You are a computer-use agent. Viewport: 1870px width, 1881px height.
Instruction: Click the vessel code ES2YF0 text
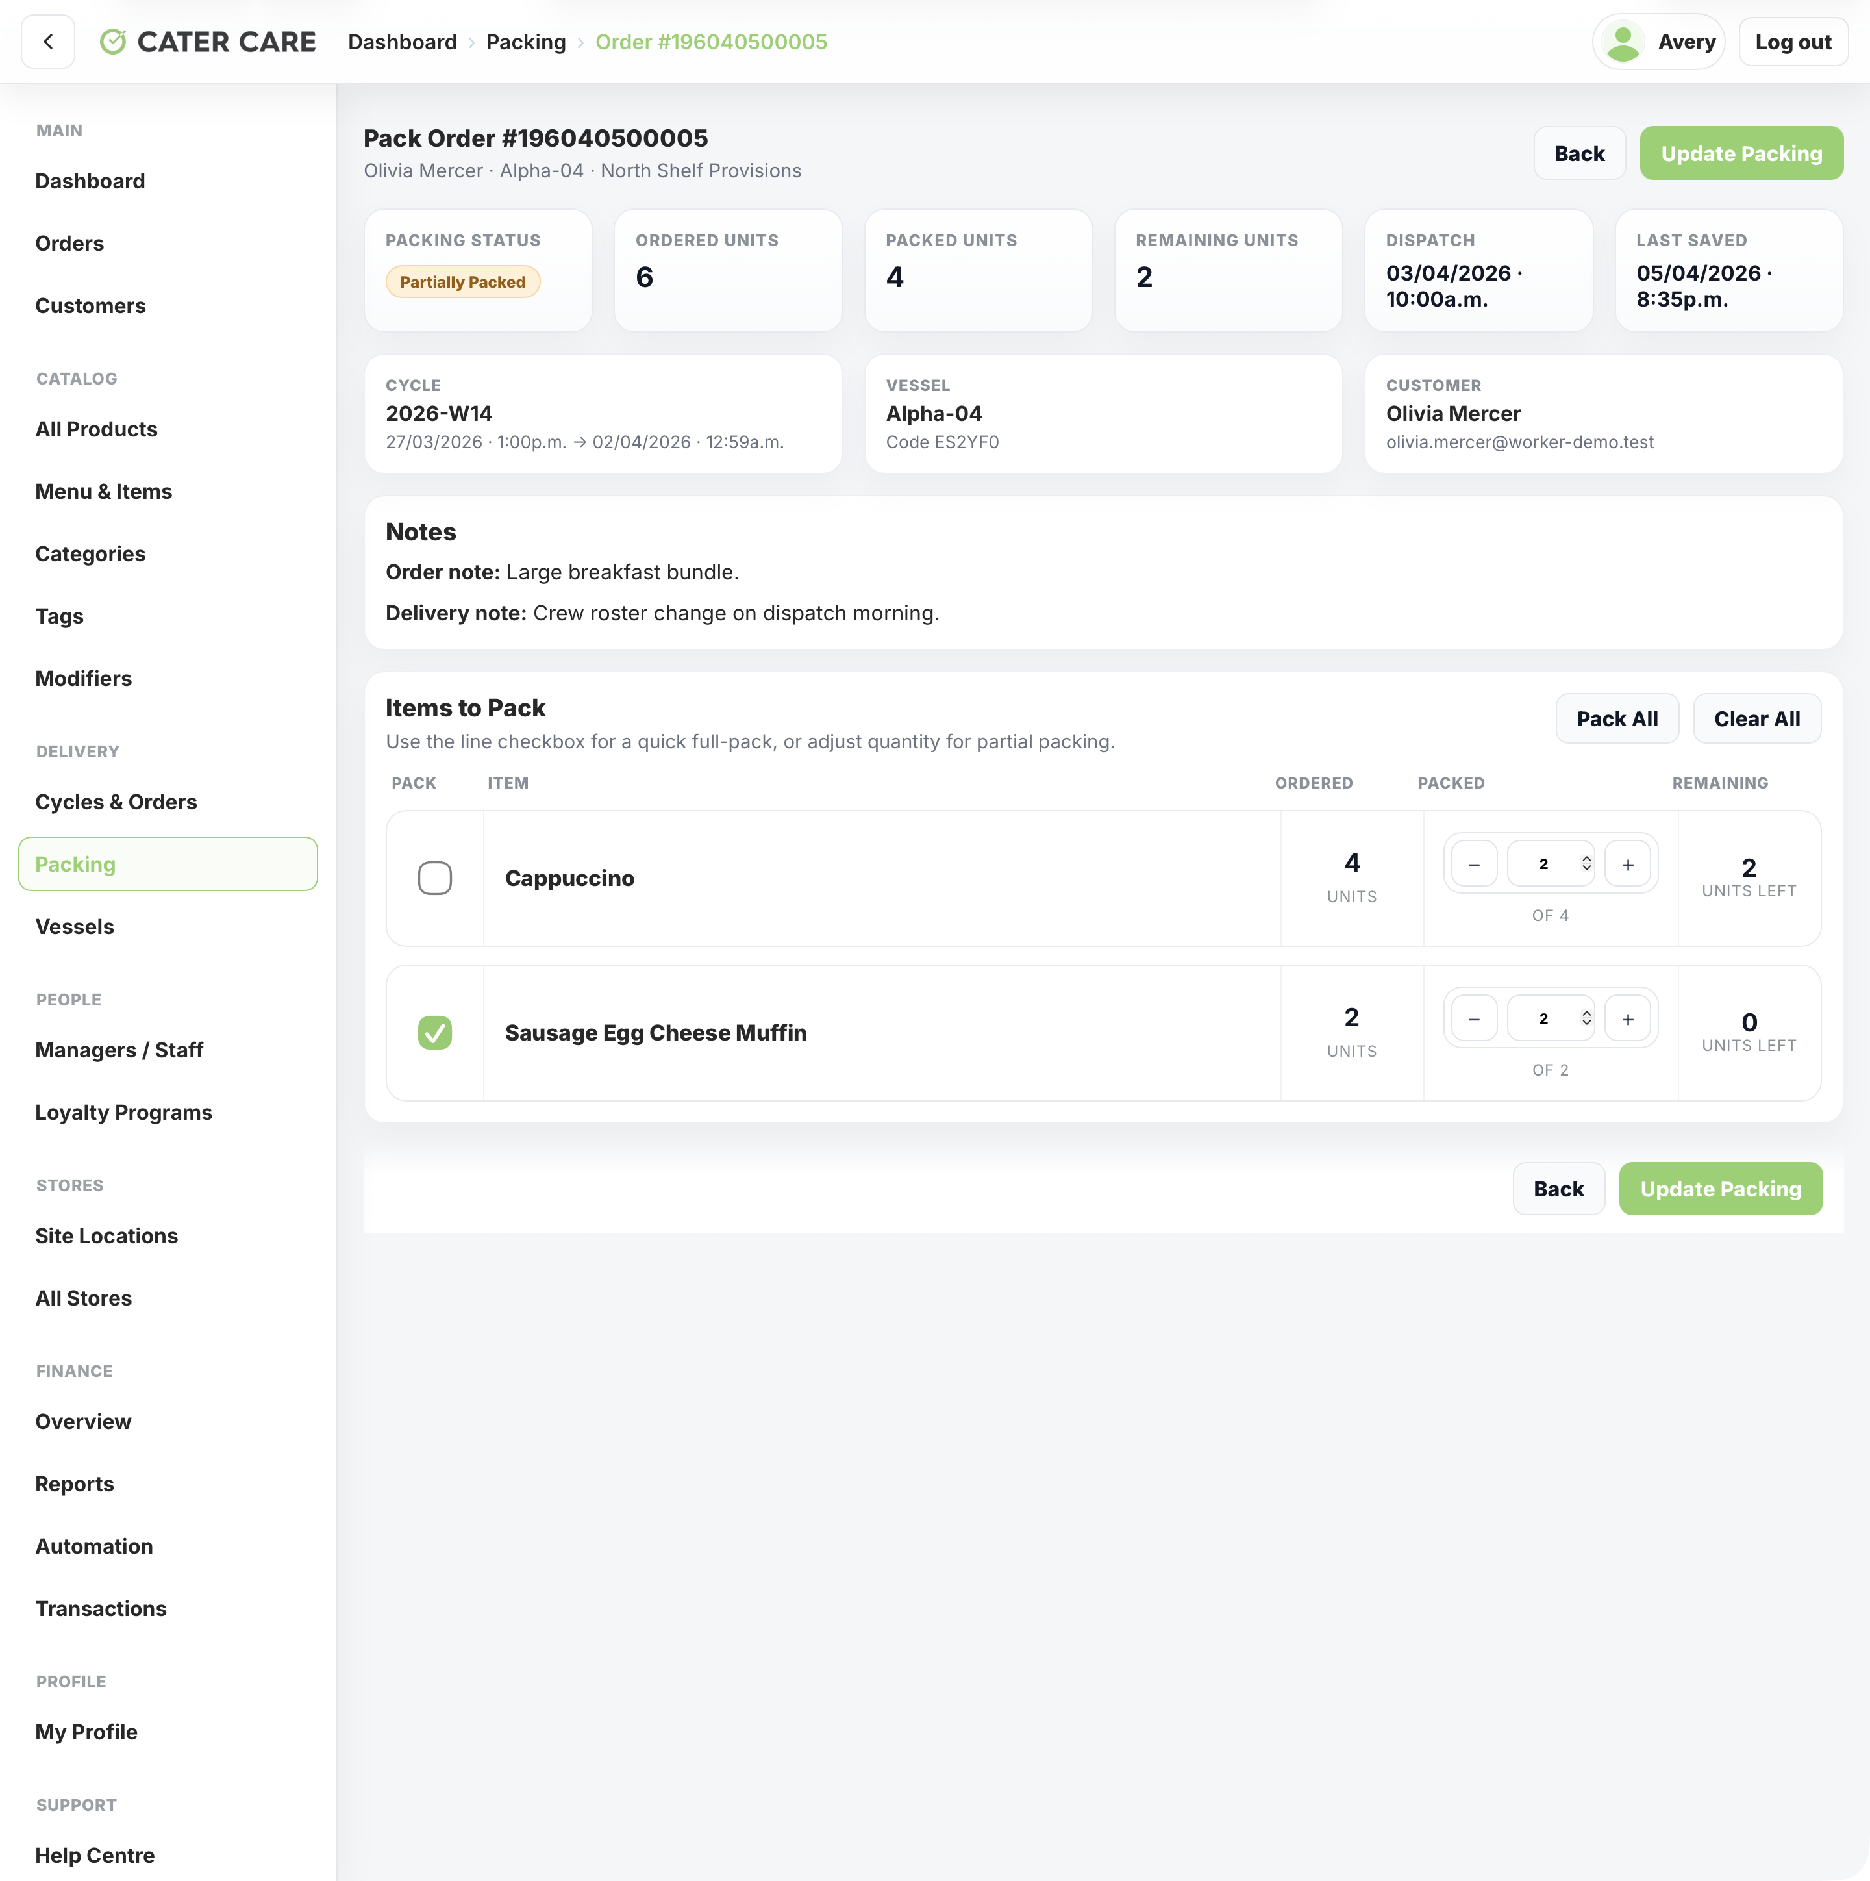[942, 442]
